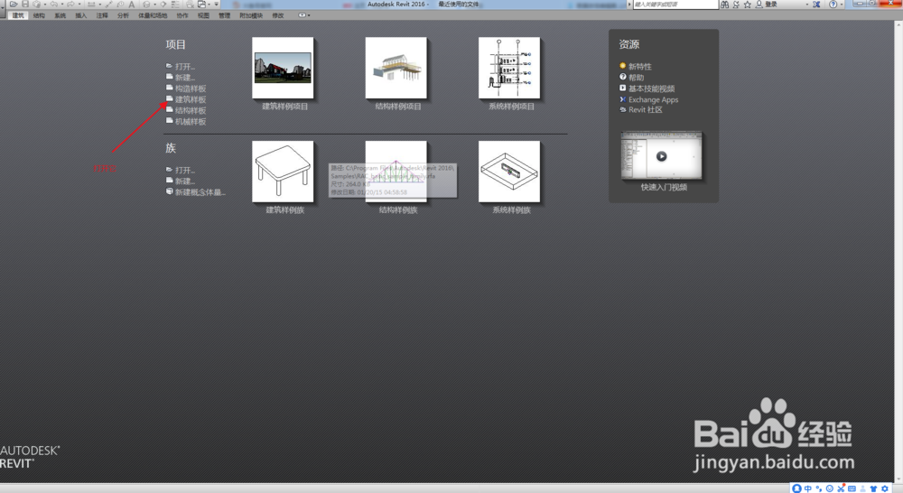Screen dimensions: 903x493
Task: Switch to the 修改 ribbon tab
Action: [x=278, y=15]
